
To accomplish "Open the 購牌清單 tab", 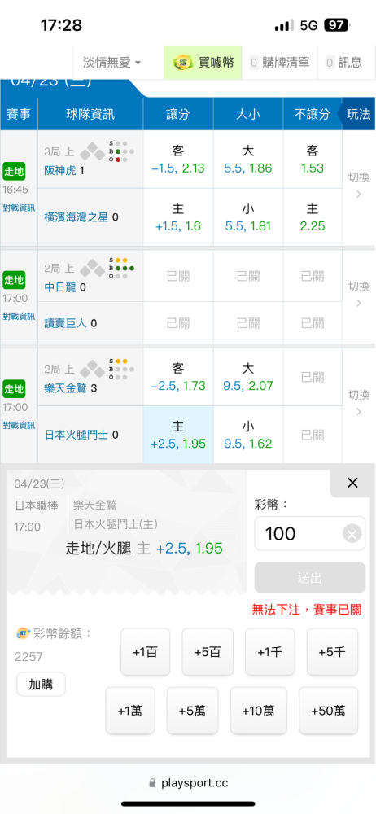I will (x=281, y=63).
